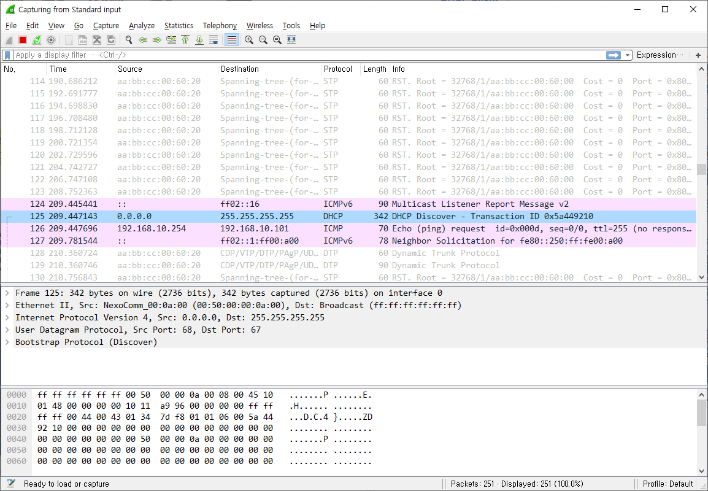Go back to the previous packet arrow
The height and width of the screenshot is (491, 708).
143,41
